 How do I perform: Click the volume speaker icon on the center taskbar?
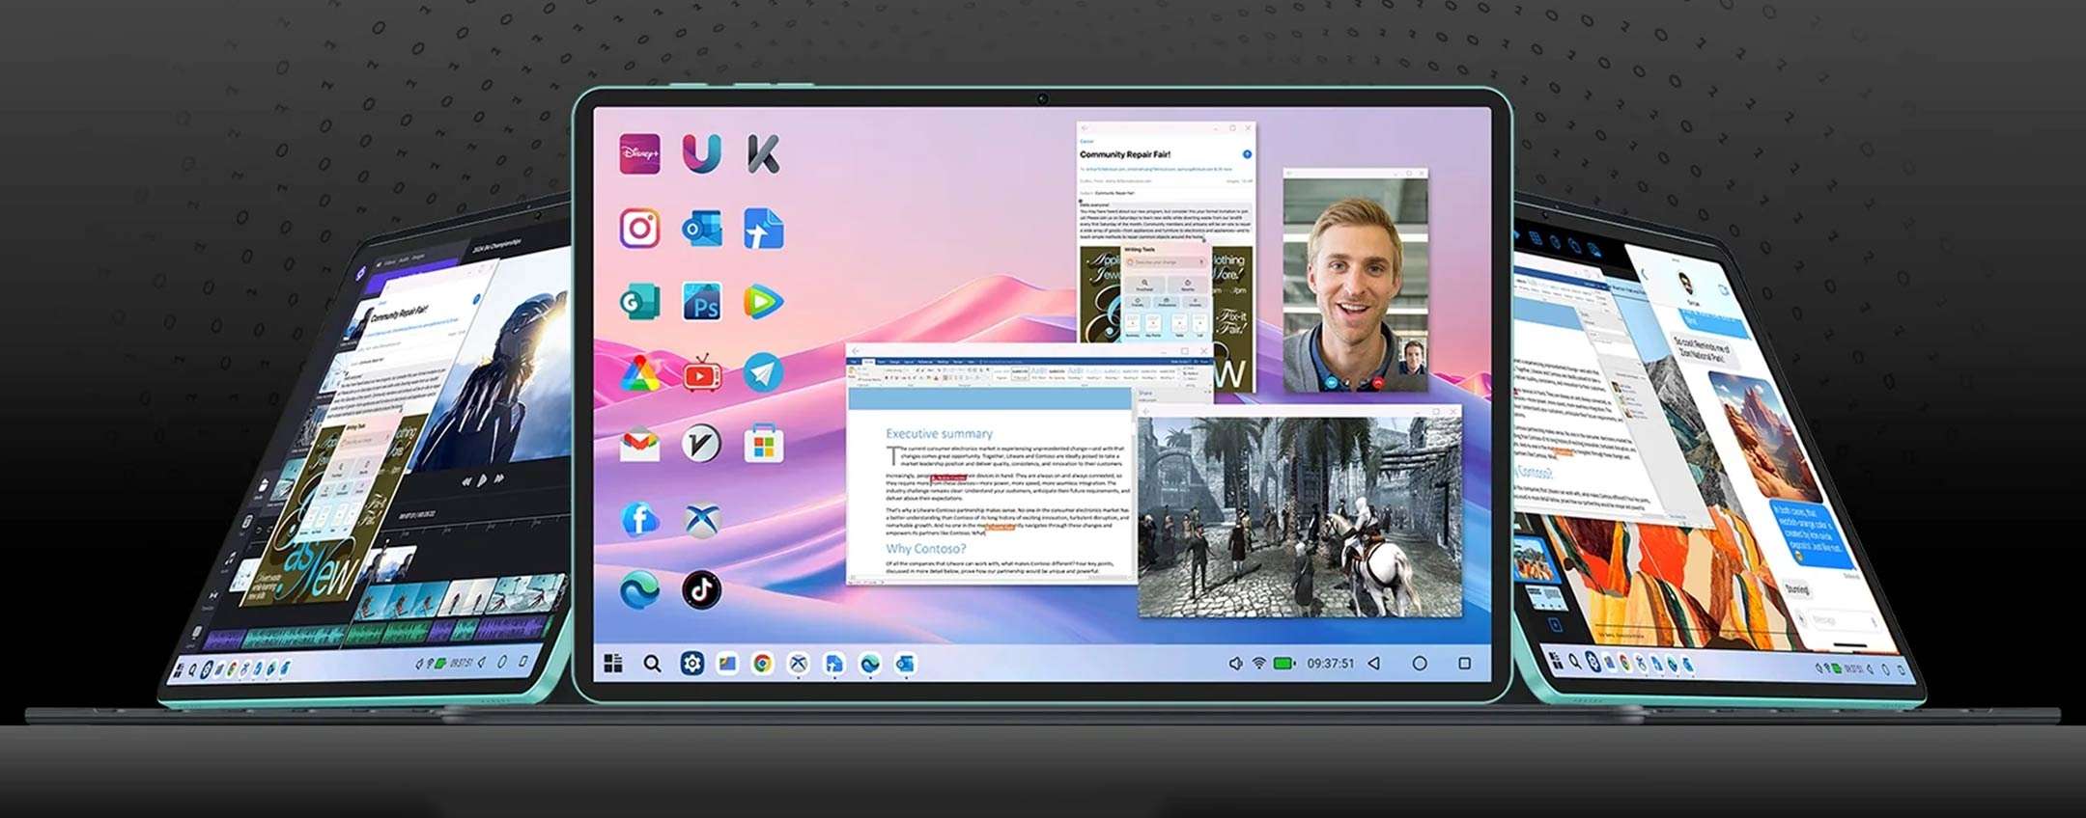point(1235,664)
